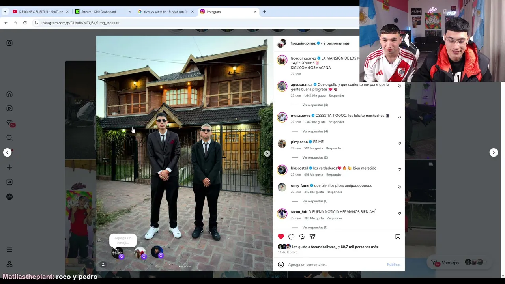Reply to aguusaranda's comment

coord(337,96)
